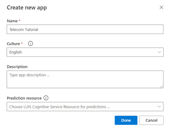Show info about Prediction resource
Image resolution: width=170 pixels, height=132 pixels.
[x=46, y=98]
